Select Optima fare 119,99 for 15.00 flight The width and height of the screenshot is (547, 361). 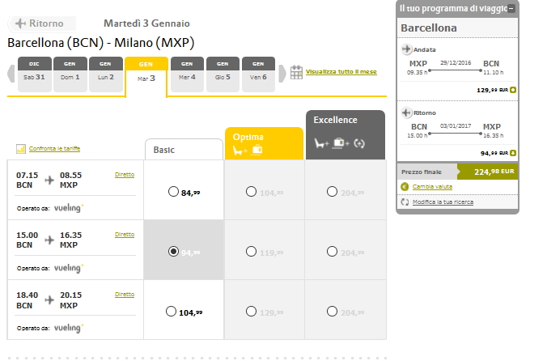tap(251, 252)
